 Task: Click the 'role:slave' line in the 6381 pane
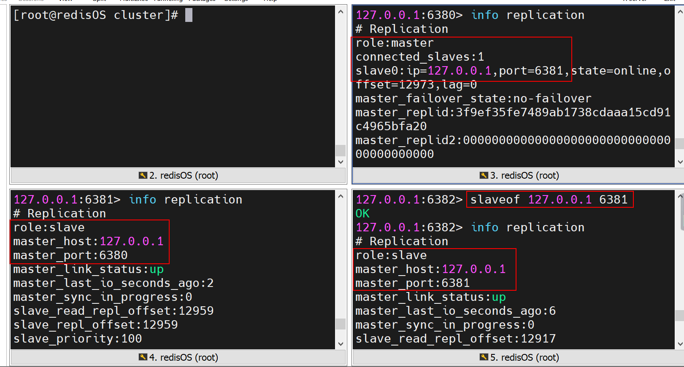(x=49, y=228)
